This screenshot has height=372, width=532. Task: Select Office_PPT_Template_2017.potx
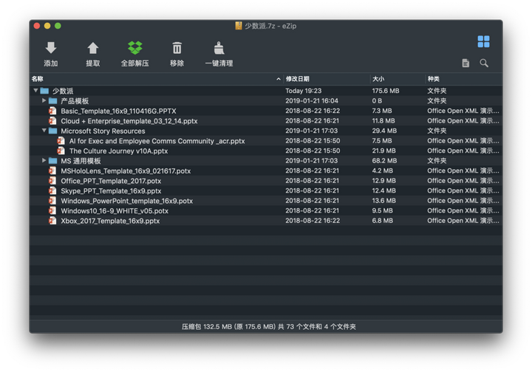pyautogui.click(x=266, y=181)
